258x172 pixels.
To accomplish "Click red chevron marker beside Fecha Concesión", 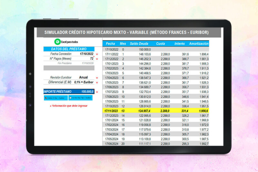I will [97, 54].
